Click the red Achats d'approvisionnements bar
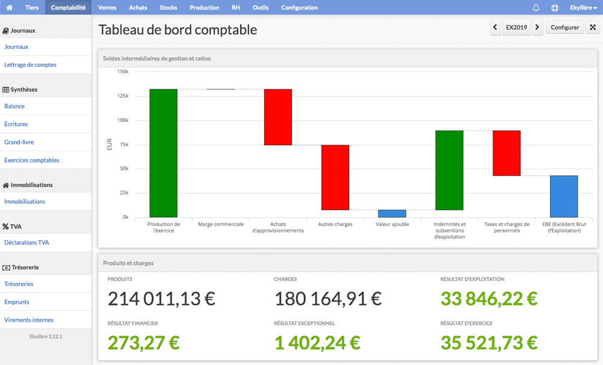Viewport: 603px width, 365px height. pos(277,117)
